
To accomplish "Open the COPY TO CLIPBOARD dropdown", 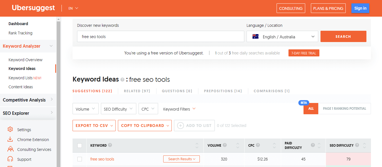I will pyautogui.click(x=145, y=126).
